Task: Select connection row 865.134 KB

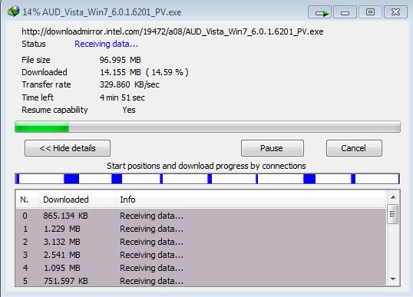Action: coord(200,216)
